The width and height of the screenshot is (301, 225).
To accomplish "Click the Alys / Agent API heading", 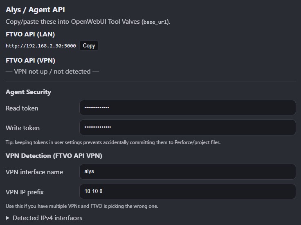I will click(x=35, y=10).
